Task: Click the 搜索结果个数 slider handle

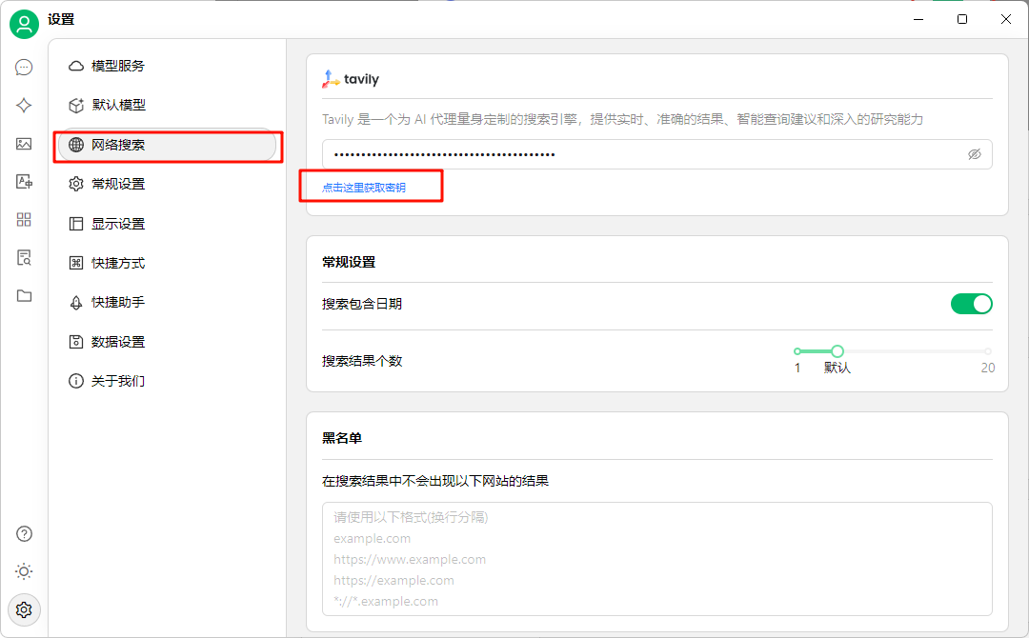Action: [837, 351]
